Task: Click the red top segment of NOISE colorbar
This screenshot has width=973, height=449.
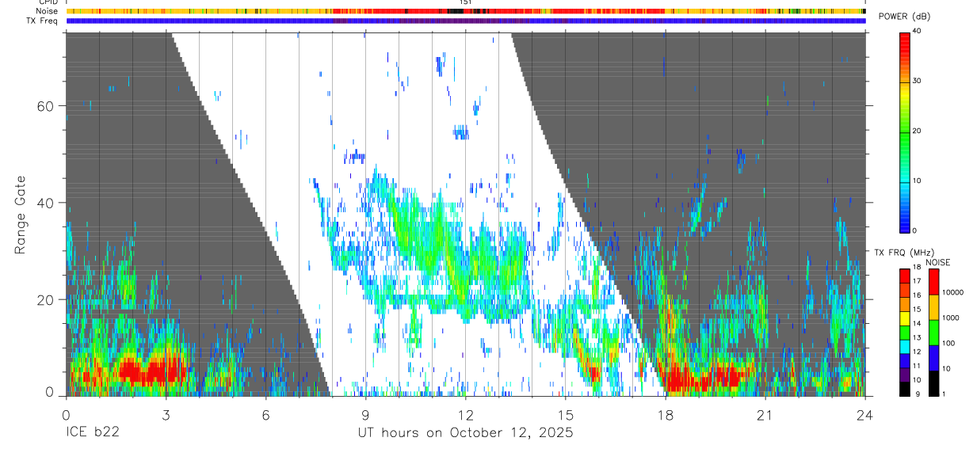Action: 933,282
